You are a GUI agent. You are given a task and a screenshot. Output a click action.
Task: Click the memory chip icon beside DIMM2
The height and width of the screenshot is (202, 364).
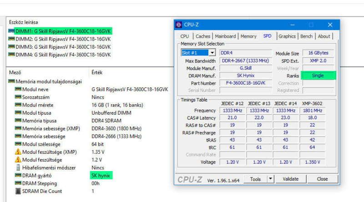tap(11, 39)
